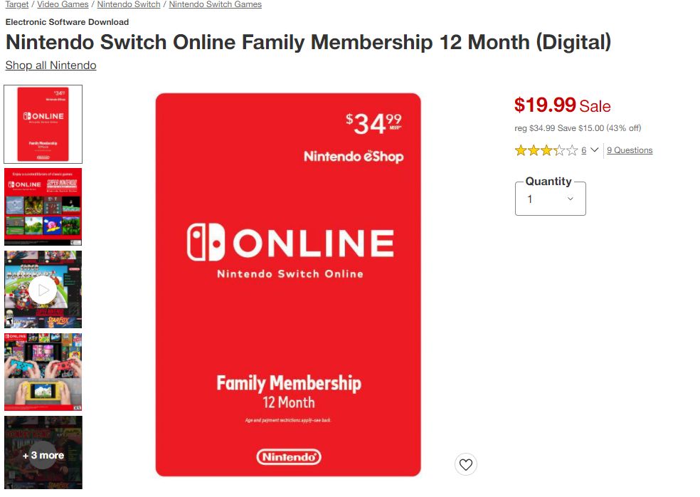Click the $19.99 Sale price
The image size is (700, 497).
(x=562, y=105)
